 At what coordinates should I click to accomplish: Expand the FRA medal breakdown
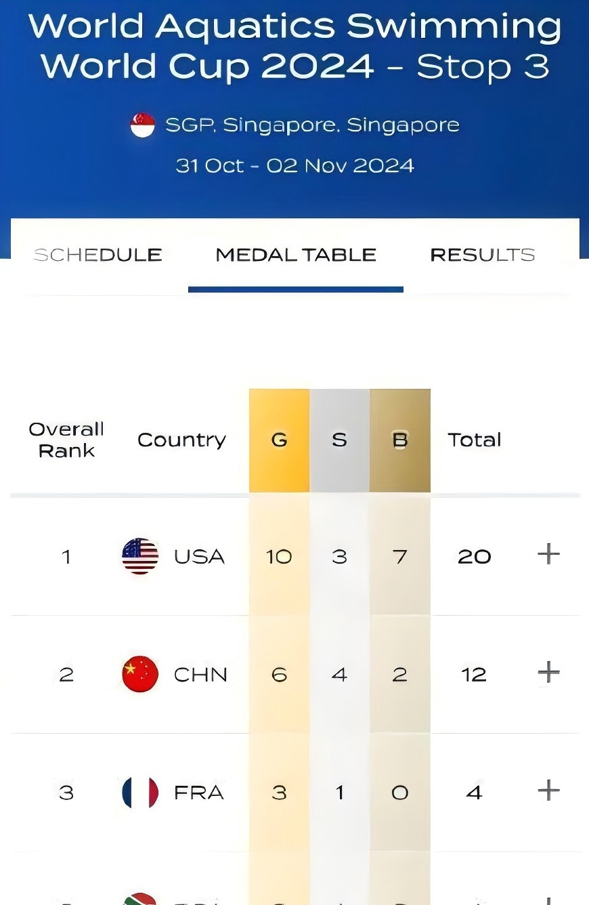548,791
